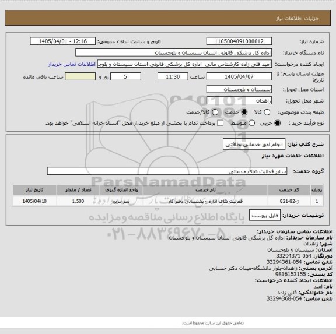Click the اطلاعات خدمات مورد نیاز heading
336x334 pixels.
(x=293, y=156)
